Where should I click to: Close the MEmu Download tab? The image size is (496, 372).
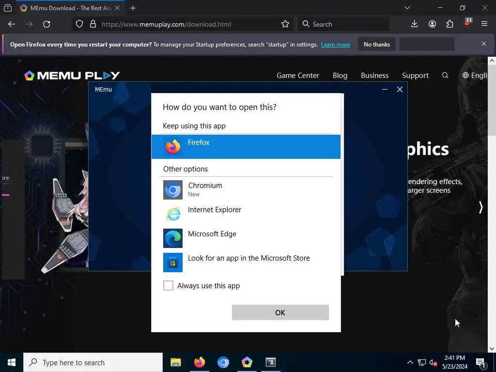click(x=117, y=8)
